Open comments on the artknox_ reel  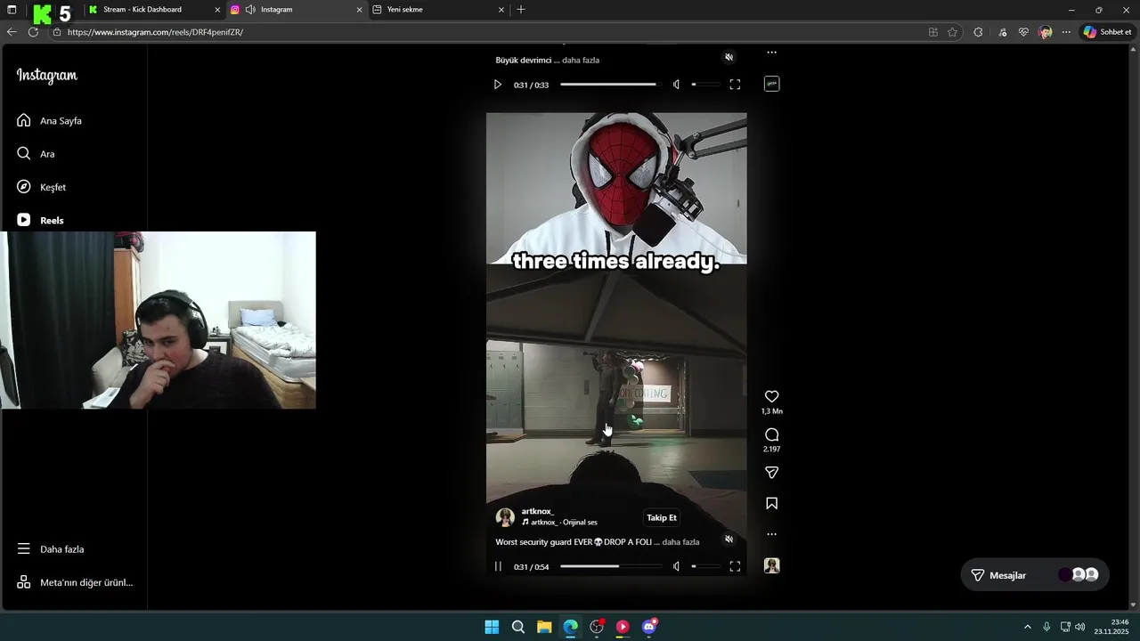pyautogui.click(x=771, y=434)
